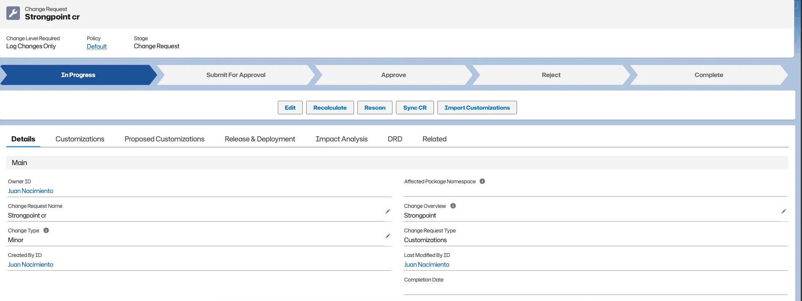This screenshot has height=301, width=802.
Task: Go to Release & Deployment tab
Action: click(260, 139)
